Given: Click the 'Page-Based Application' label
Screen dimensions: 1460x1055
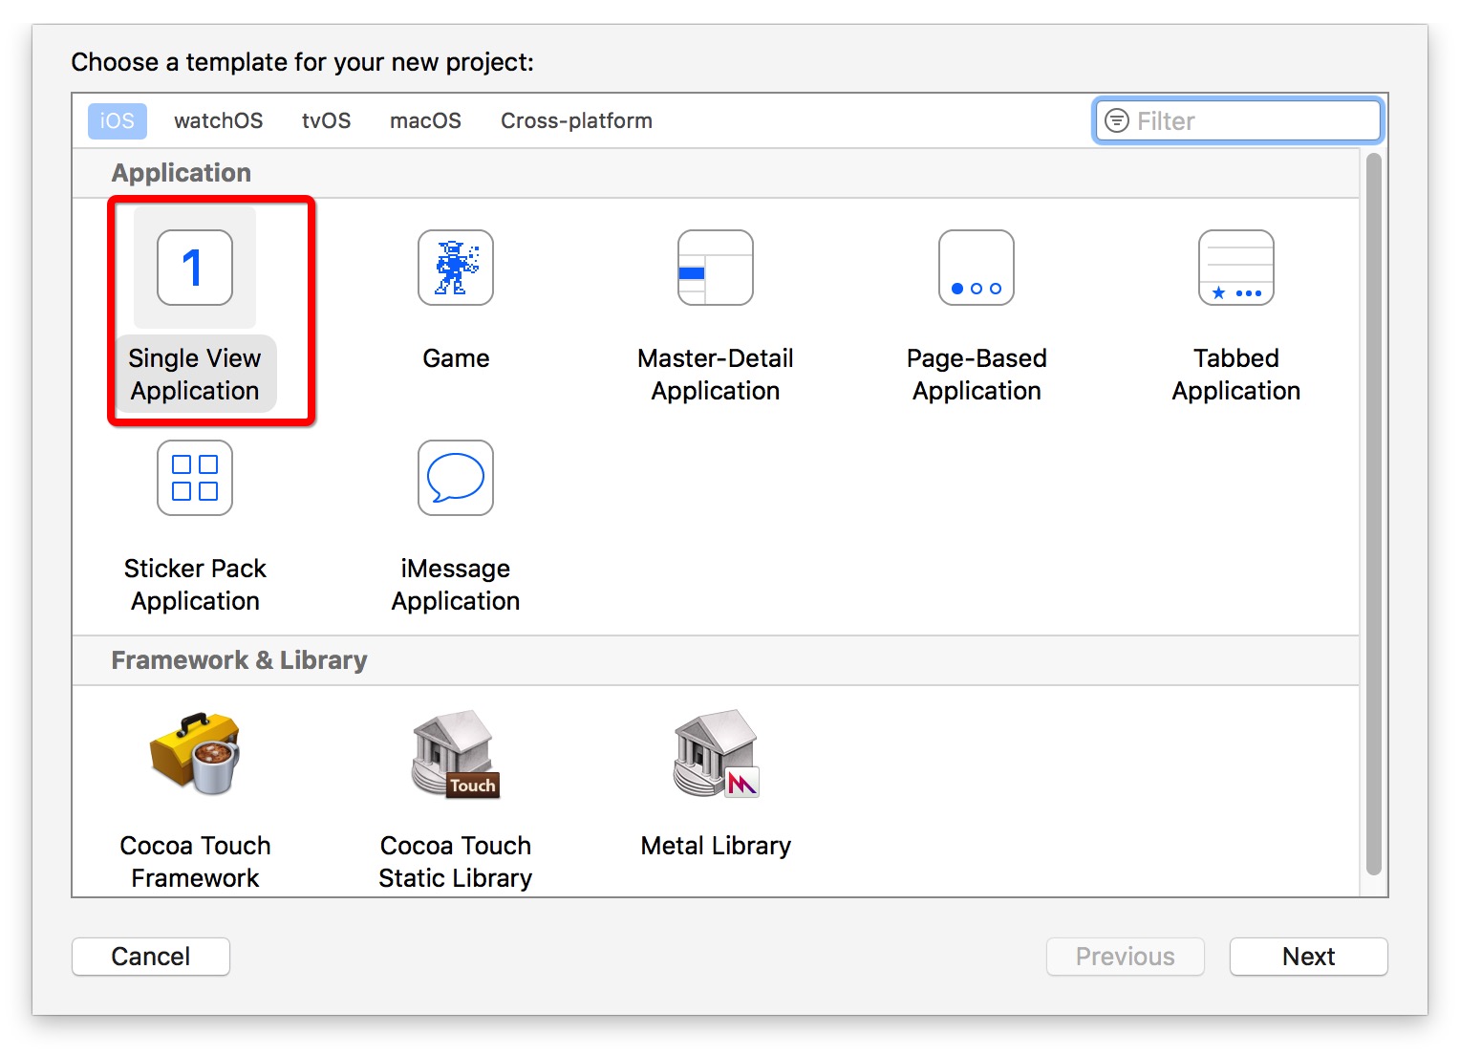Looking at the screenshot, I should click(977, 375).
